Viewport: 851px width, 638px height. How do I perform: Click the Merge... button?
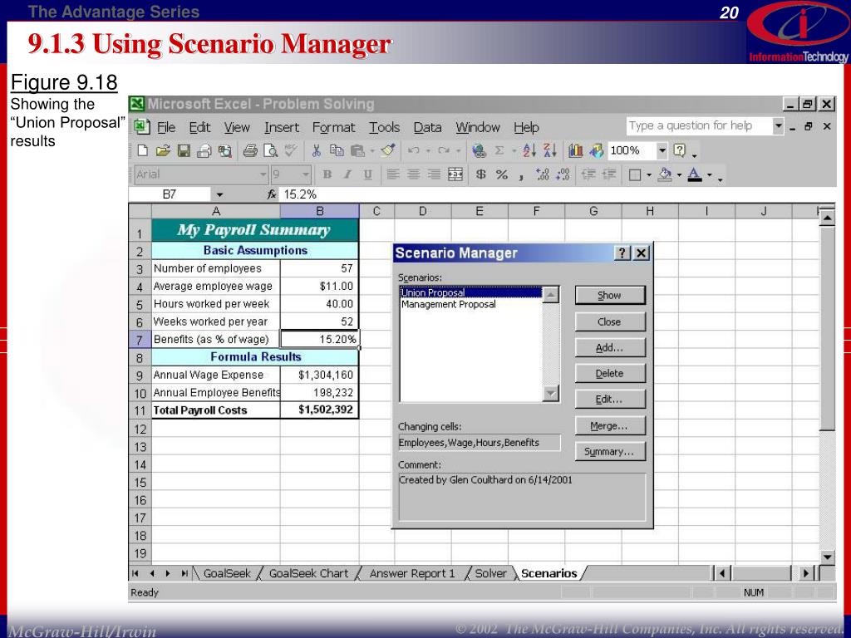tap(609, 426)
